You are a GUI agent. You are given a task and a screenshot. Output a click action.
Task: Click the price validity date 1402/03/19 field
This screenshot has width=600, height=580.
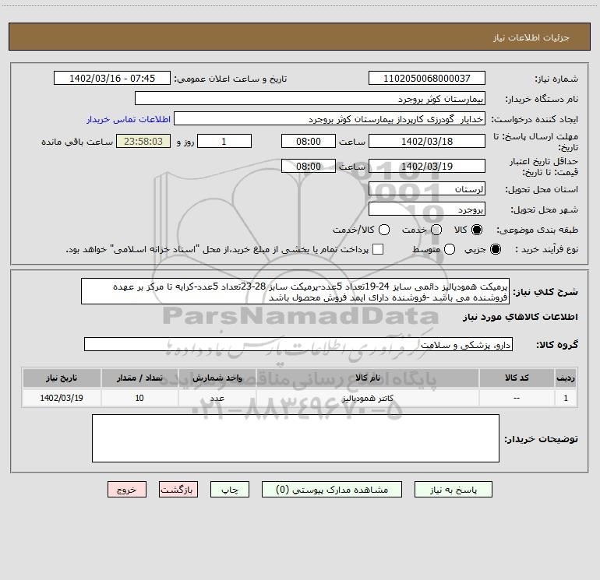click(427, 166)
